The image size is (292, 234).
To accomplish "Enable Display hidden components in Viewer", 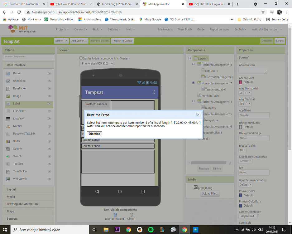I will coord(80,58).
